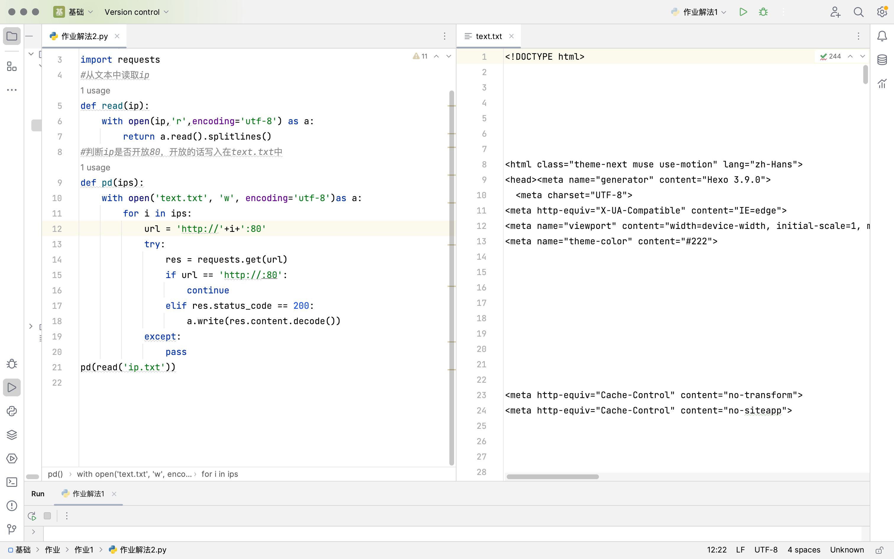Click the text.txt vertical scrollbar thumb
The width and height of the screenshot is (894, 559).
click(x=865, y=74)
